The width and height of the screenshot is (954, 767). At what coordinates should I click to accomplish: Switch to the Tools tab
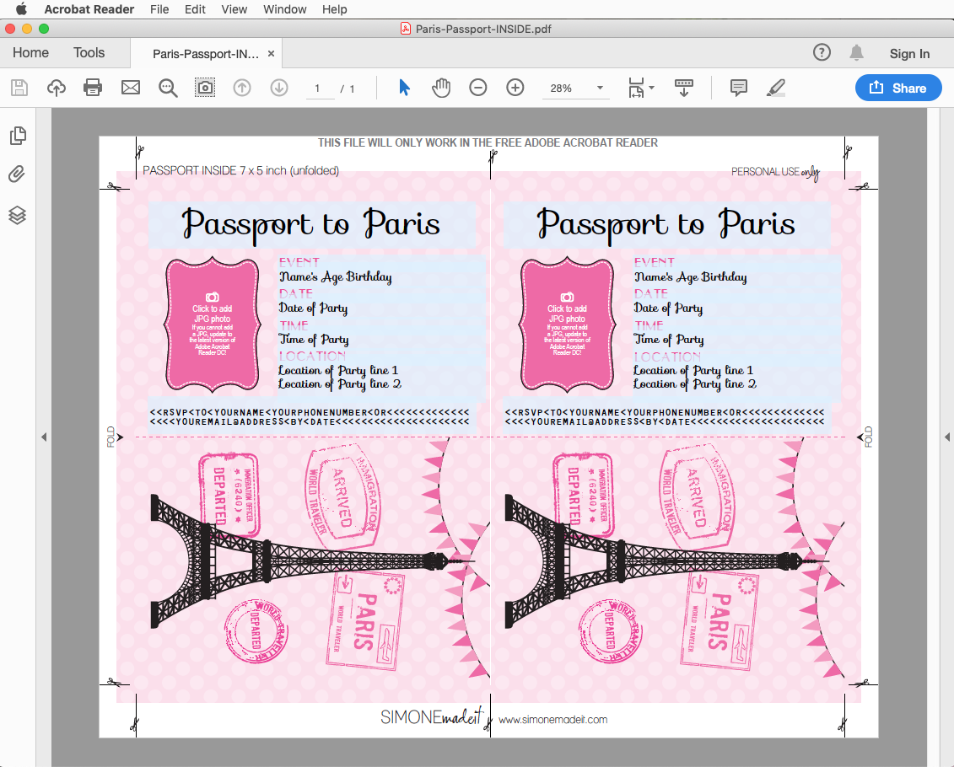pos(89,52)
